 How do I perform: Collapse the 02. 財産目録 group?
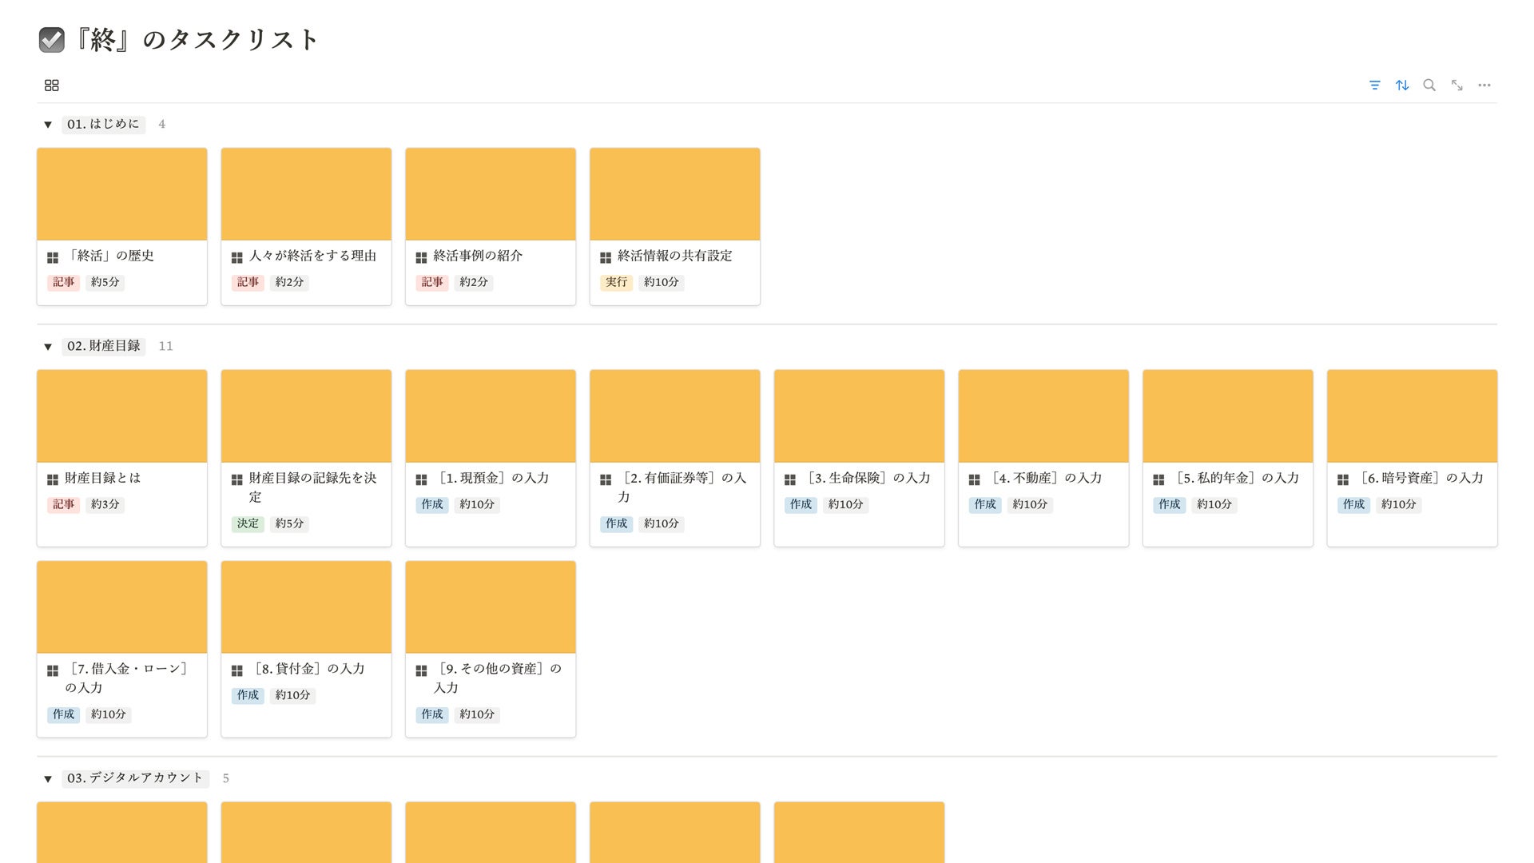[48, 347]
